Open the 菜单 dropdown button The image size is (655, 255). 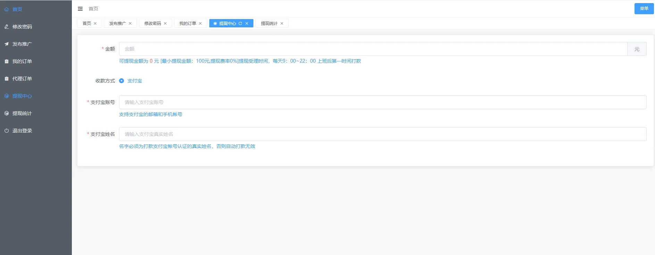coord(644,9)
